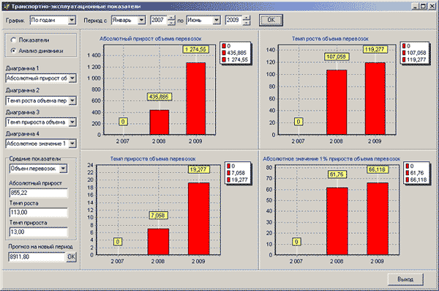Click the 1 274,55 data label above bar
439x291 pixels.
(x=195, y=49)
